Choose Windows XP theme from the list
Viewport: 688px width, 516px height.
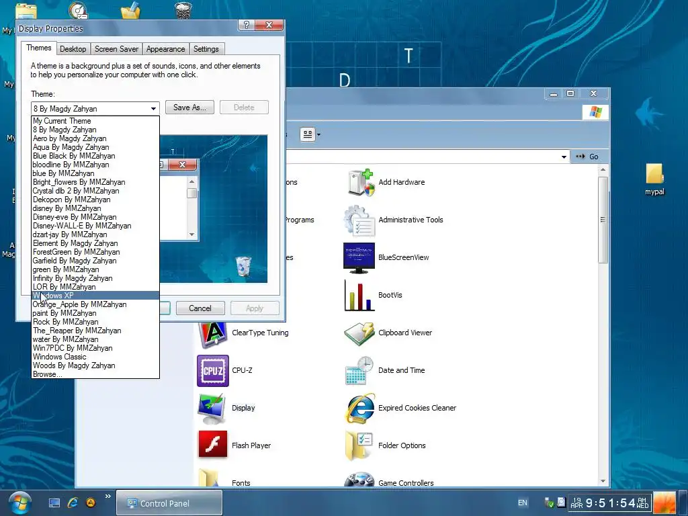95,296
